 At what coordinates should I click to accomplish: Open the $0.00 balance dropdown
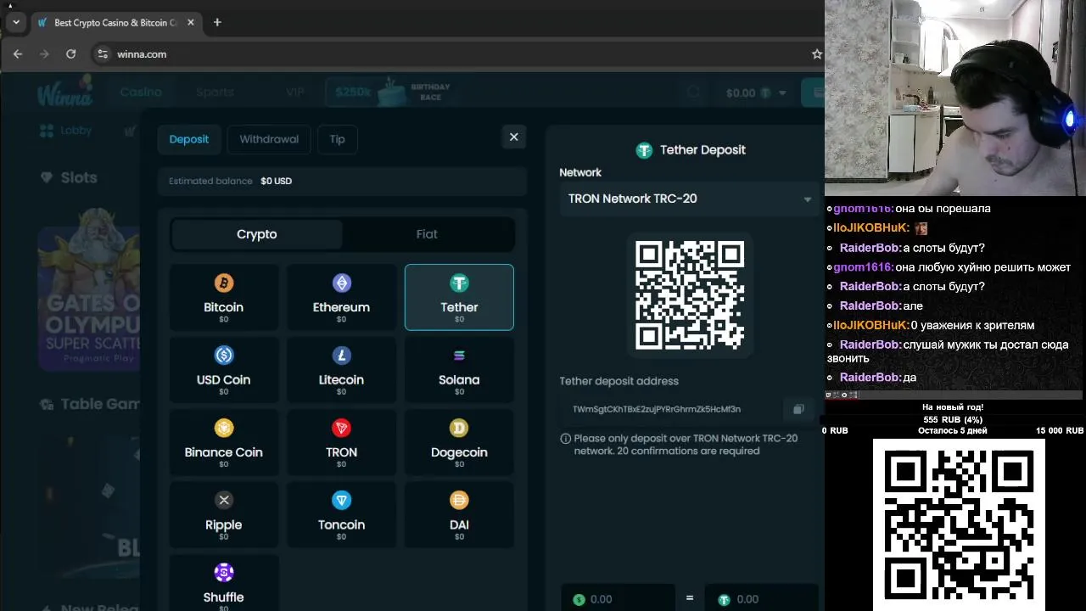pyautogui.click(x=756, y=92)
